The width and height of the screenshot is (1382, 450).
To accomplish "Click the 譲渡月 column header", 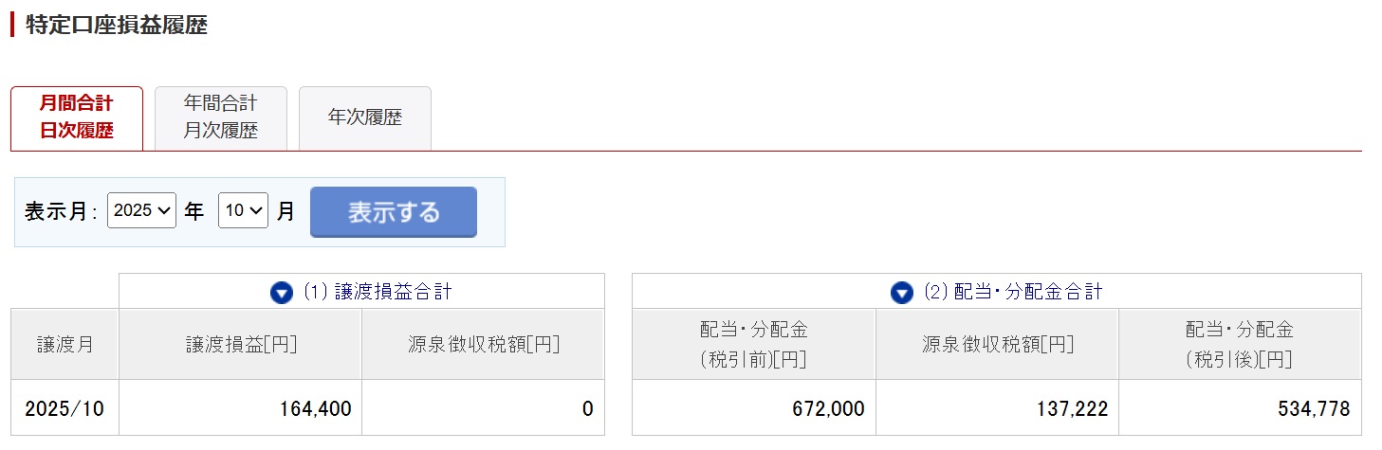I will [x=64, y=345].
